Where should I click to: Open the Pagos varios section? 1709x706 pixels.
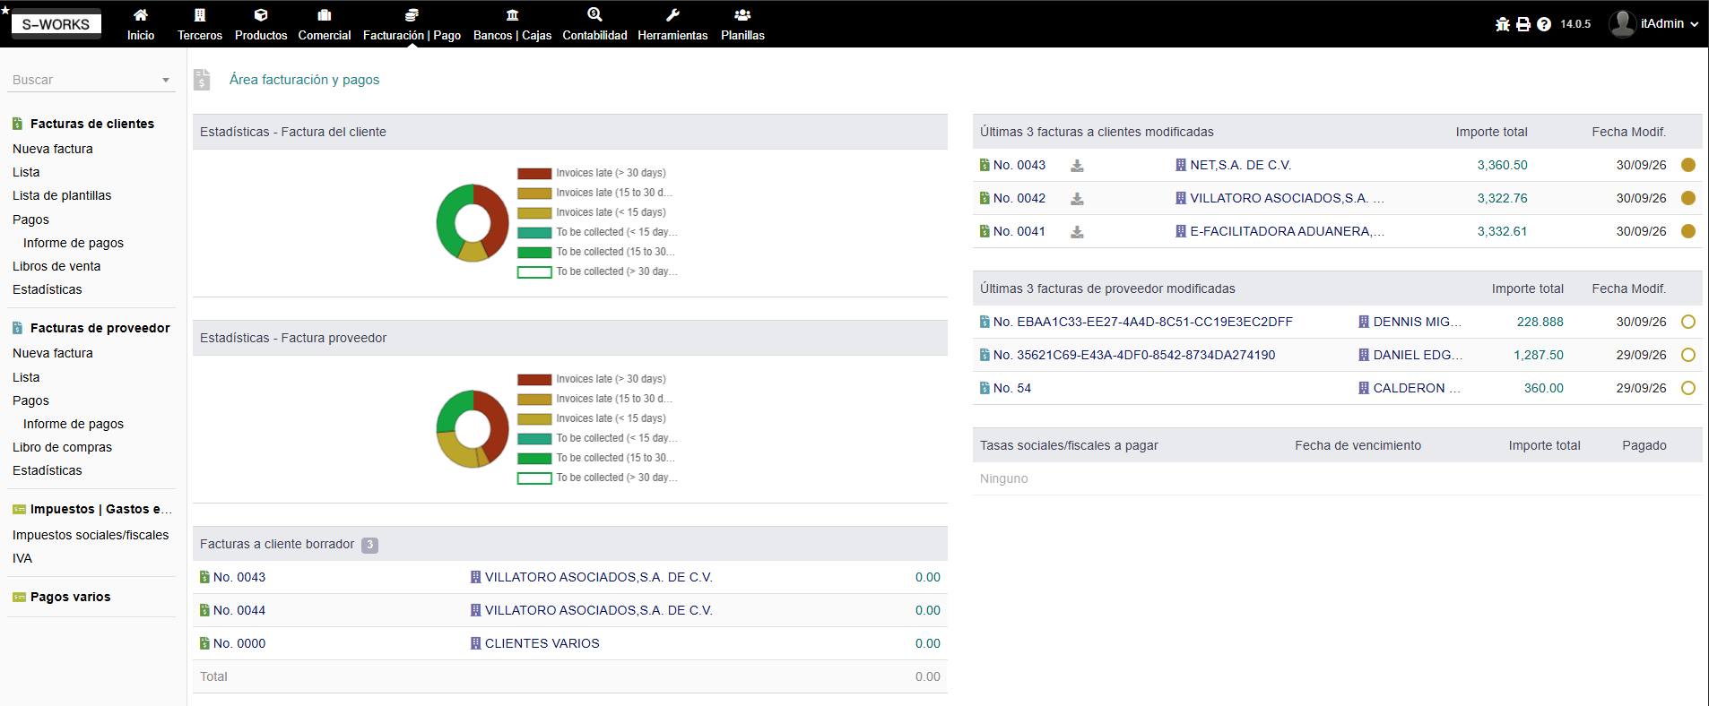tap(71, 597)
